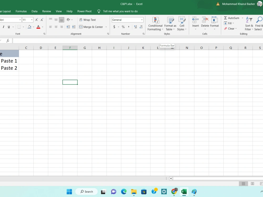Screen dimensions: 263x197
Task: Click Tell me what you want to do
Action: point(120,11)
